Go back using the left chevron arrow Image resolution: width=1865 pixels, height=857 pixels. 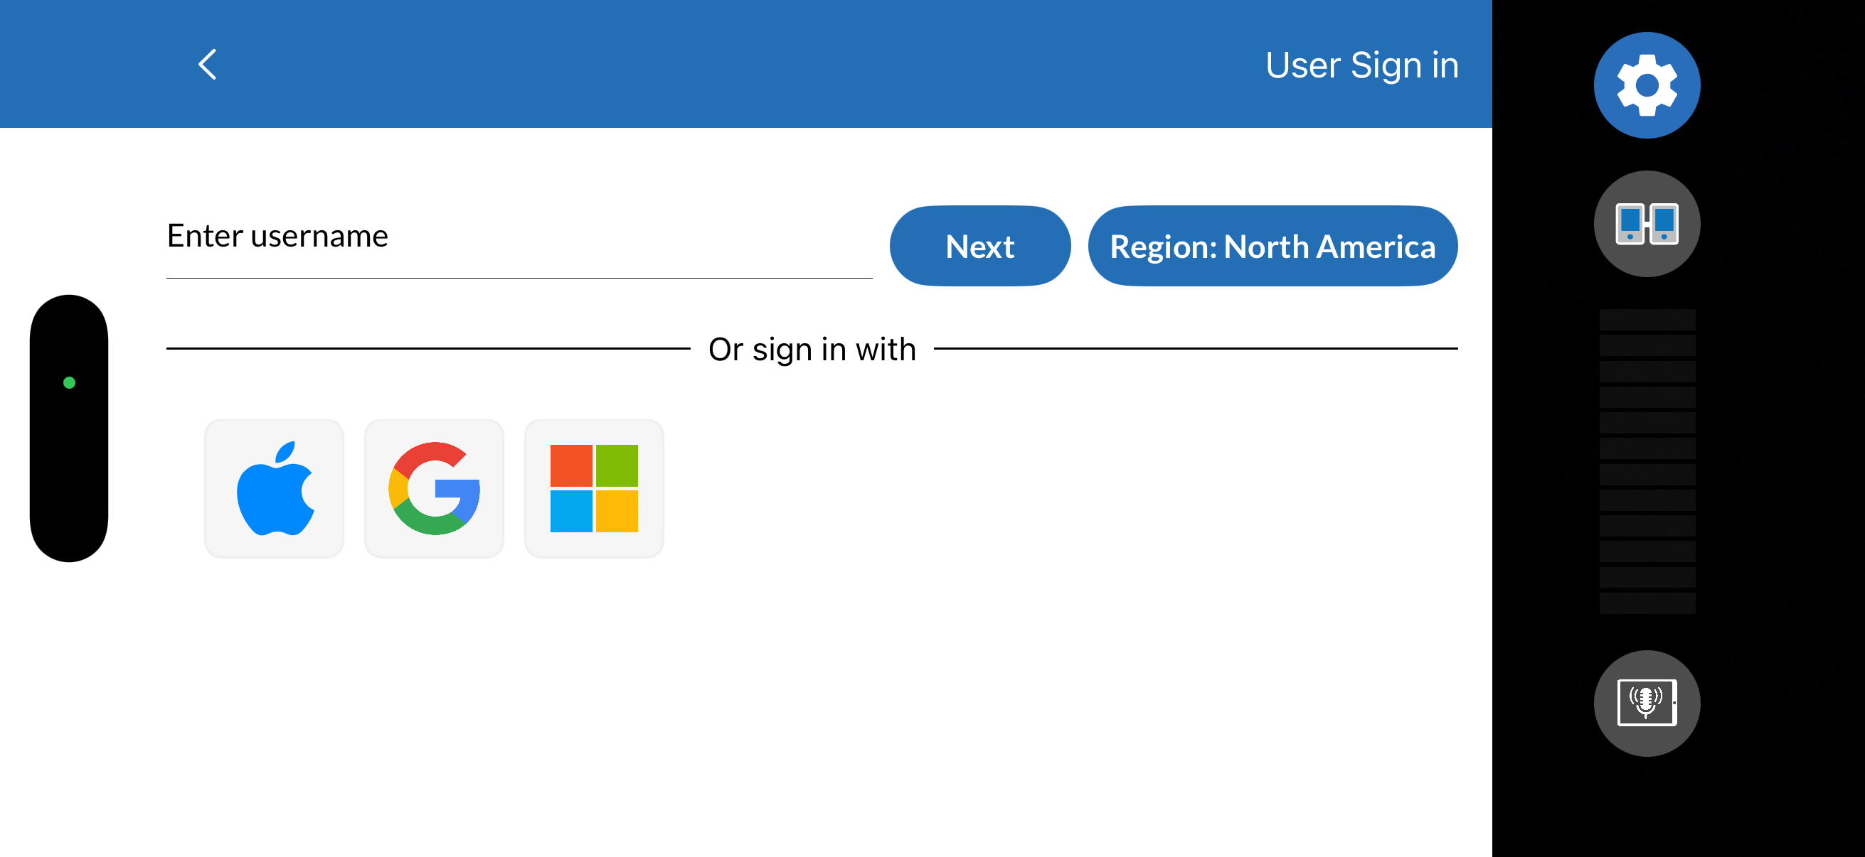(x=207, y=65)
